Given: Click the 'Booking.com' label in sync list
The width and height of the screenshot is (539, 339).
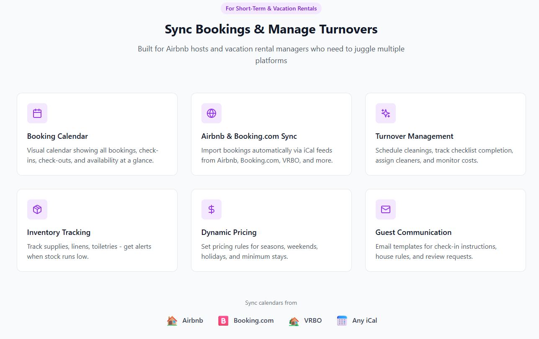Looking at the screenshot, I should pyautogui.click(x=254, y=321).
